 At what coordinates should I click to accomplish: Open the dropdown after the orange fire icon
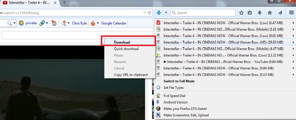(x=98, y=23)
